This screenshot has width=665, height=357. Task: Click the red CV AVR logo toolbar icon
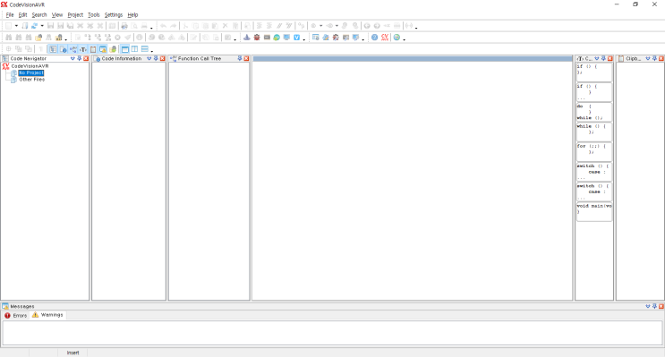pos(385,38)
